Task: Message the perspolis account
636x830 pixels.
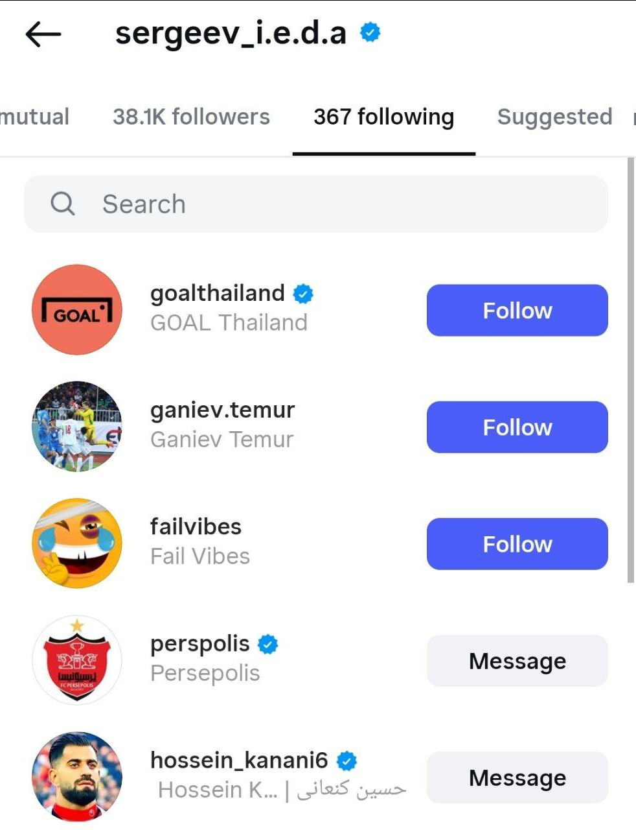Action: [517, 661]
